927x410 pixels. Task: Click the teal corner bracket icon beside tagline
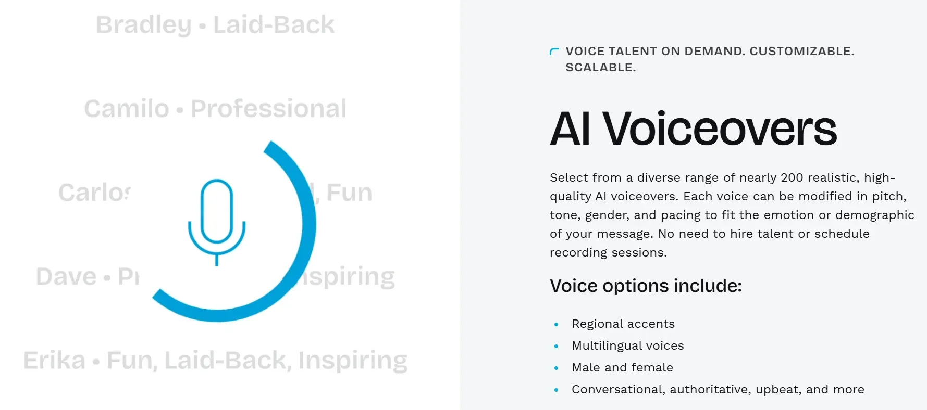point(554,52)
